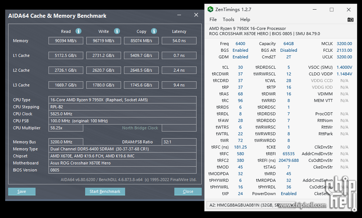Open the memory module A2 dropdown

tap(251, 205)
